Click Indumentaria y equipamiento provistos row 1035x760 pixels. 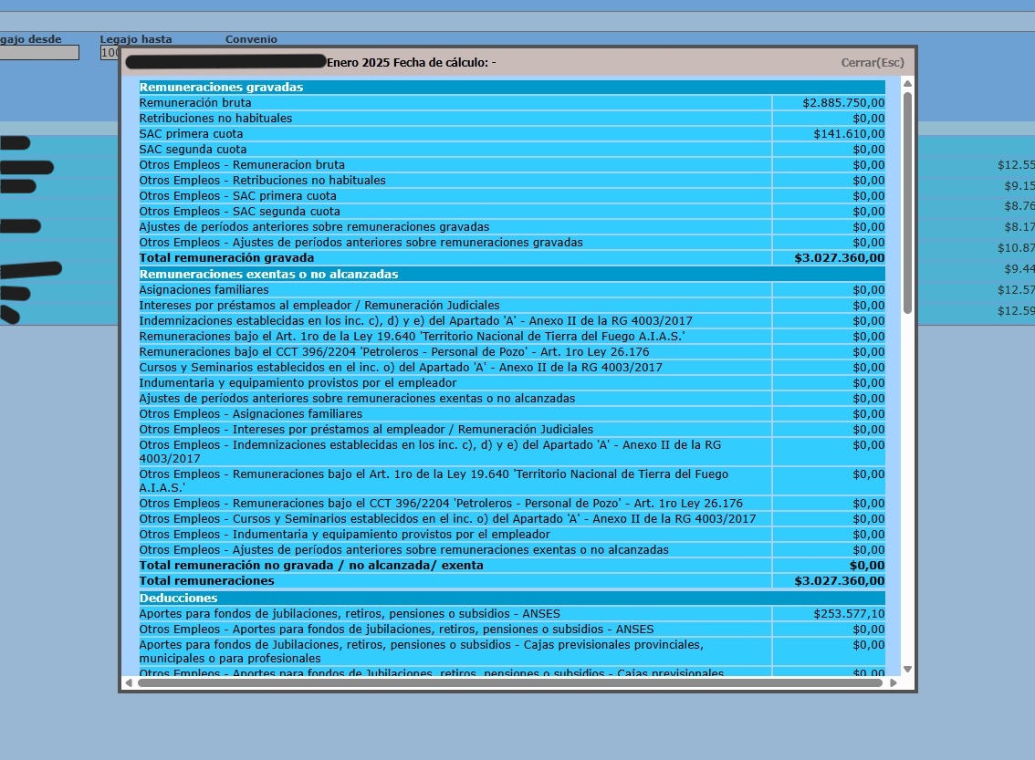point(511,382)
